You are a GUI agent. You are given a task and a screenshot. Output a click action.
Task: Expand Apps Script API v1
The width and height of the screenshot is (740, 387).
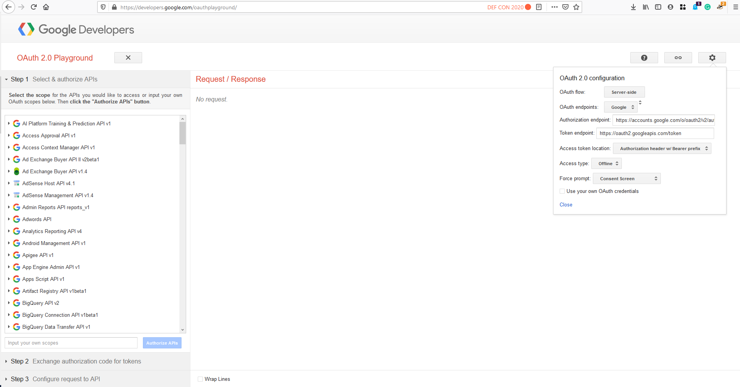[x=9, y=279]
